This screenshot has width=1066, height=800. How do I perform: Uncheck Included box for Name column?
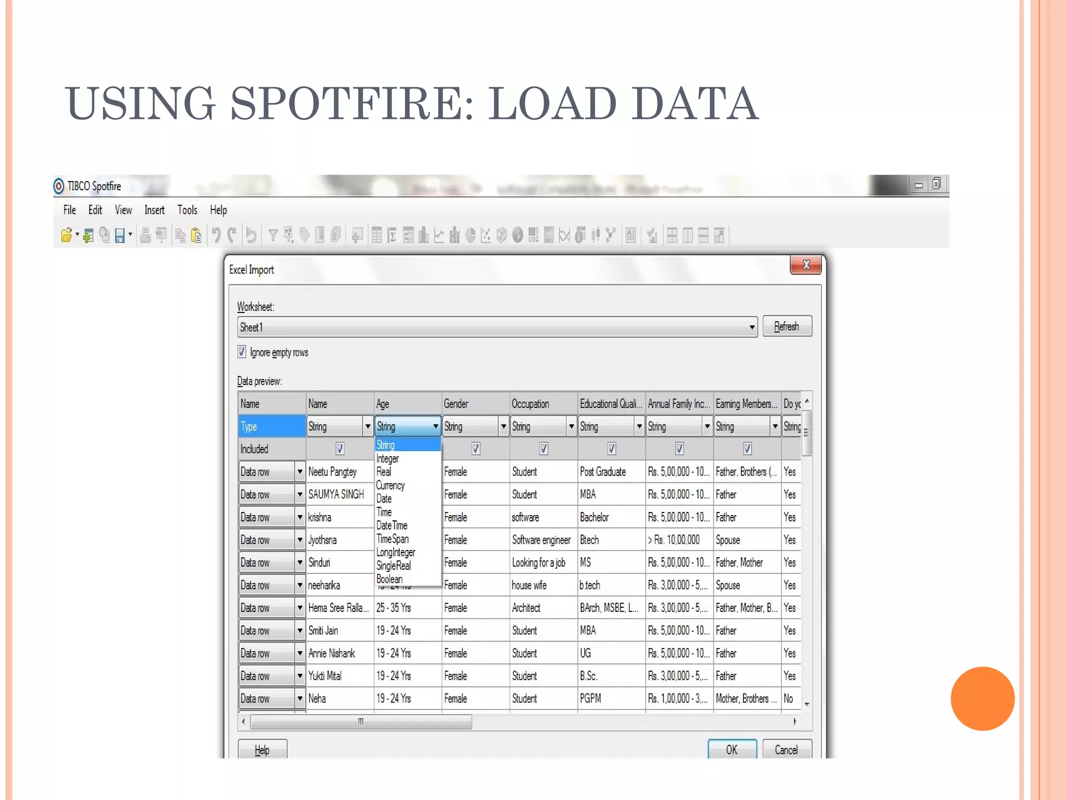(x=340, y=448)
